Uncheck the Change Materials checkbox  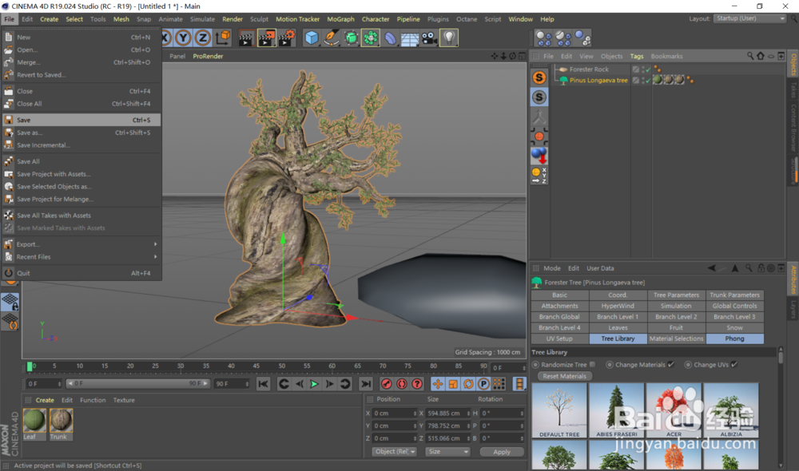coord(671,365)
